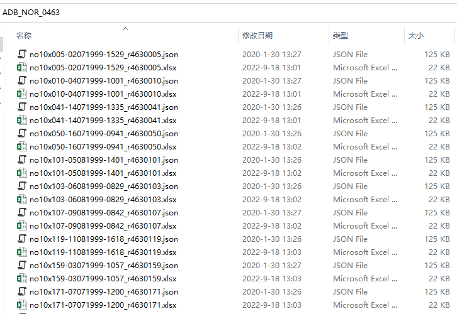The image size is (457, 314).
Task: Select file no10x103-06081999-0829_r4630103.xlsx
Action: (103, 200)
